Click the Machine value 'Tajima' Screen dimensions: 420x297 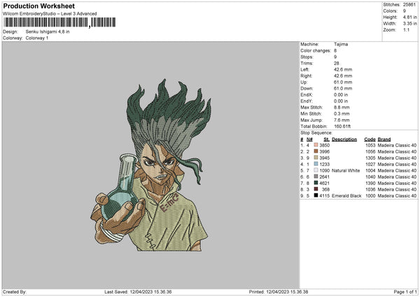click(x=341, y=44)
